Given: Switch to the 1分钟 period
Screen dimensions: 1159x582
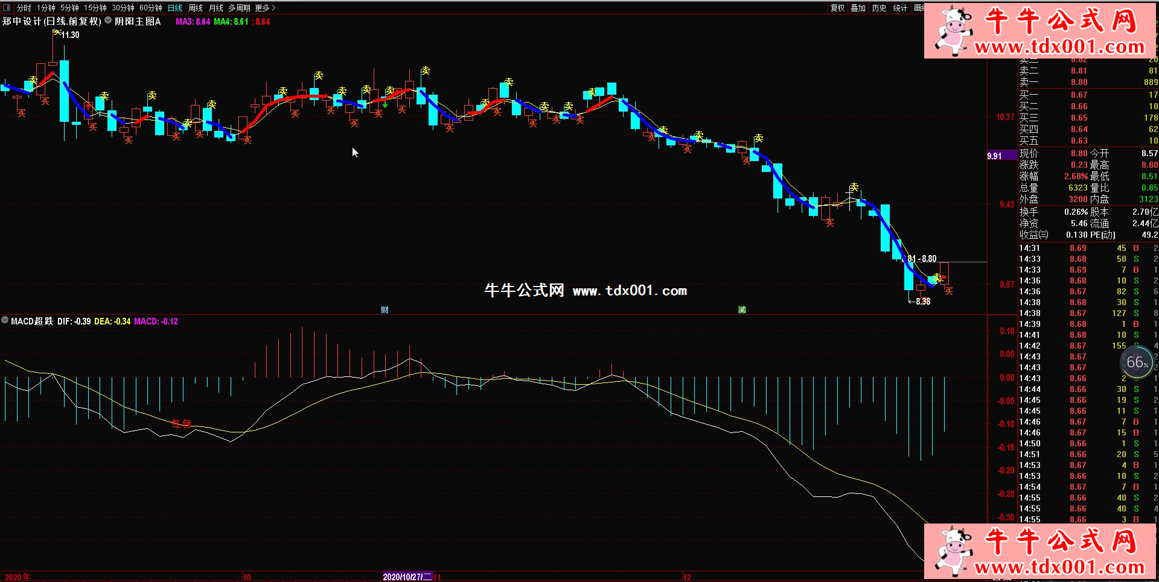Looking at the screenshot, I should tap(46, 8).
